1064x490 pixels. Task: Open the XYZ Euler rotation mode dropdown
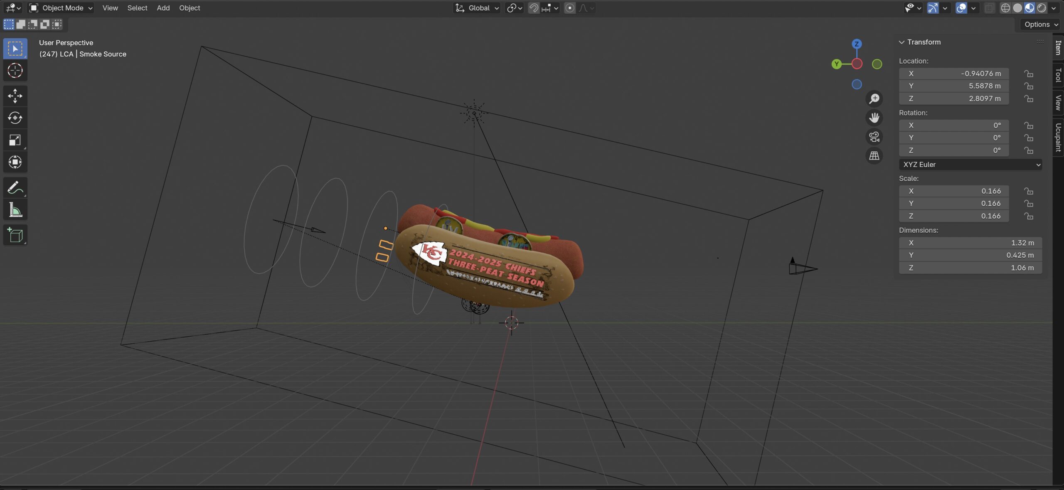point(970,165)
